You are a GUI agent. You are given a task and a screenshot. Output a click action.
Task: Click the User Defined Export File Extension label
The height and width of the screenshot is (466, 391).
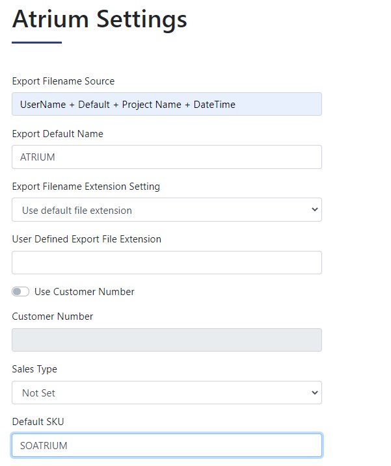pyautogui.click(x=87, y=239)
